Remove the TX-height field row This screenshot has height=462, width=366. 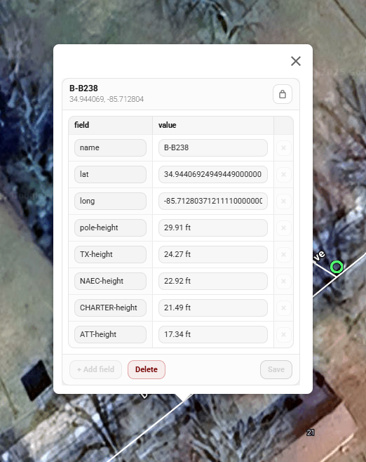[x=284, y=255]
